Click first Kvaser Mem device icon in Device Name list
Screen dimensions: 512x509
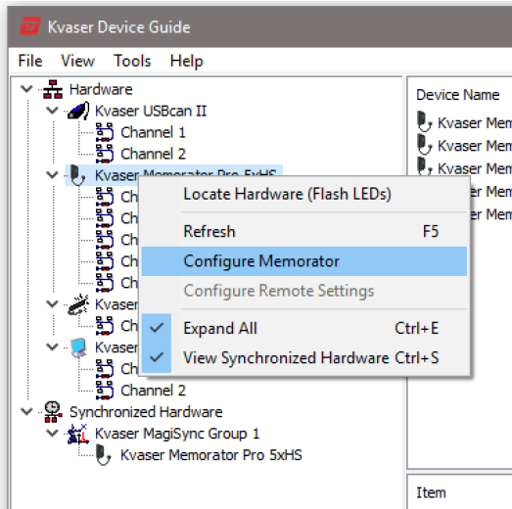(x=425, y=122)
